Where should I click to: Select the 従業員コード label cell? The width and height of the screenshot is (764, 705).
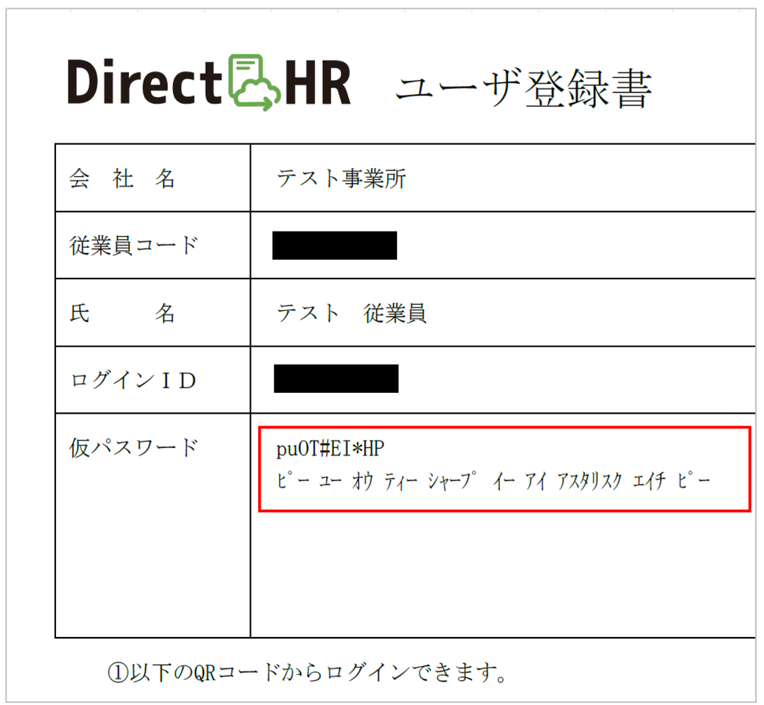(x=152, y=245)
